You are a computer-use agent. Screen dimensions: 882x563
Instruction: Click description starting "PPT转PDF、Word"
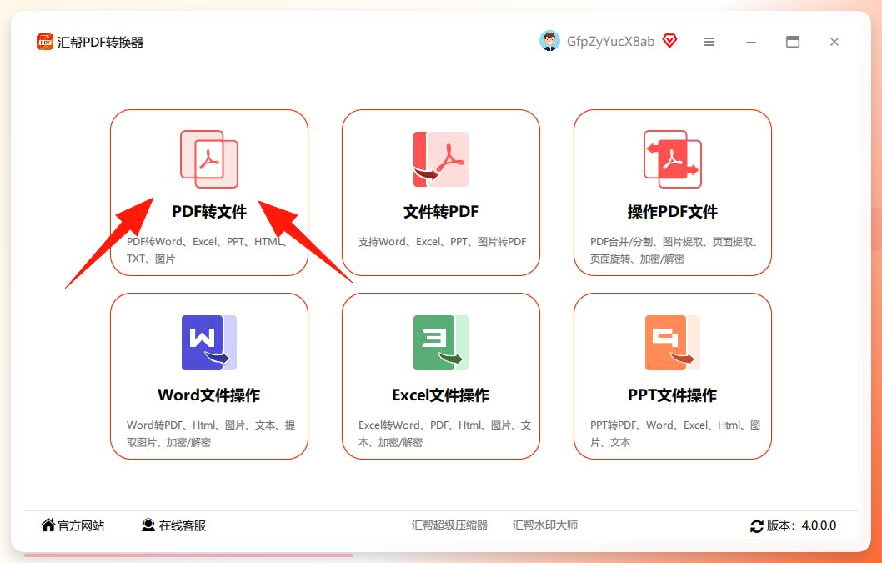[675, 434]
